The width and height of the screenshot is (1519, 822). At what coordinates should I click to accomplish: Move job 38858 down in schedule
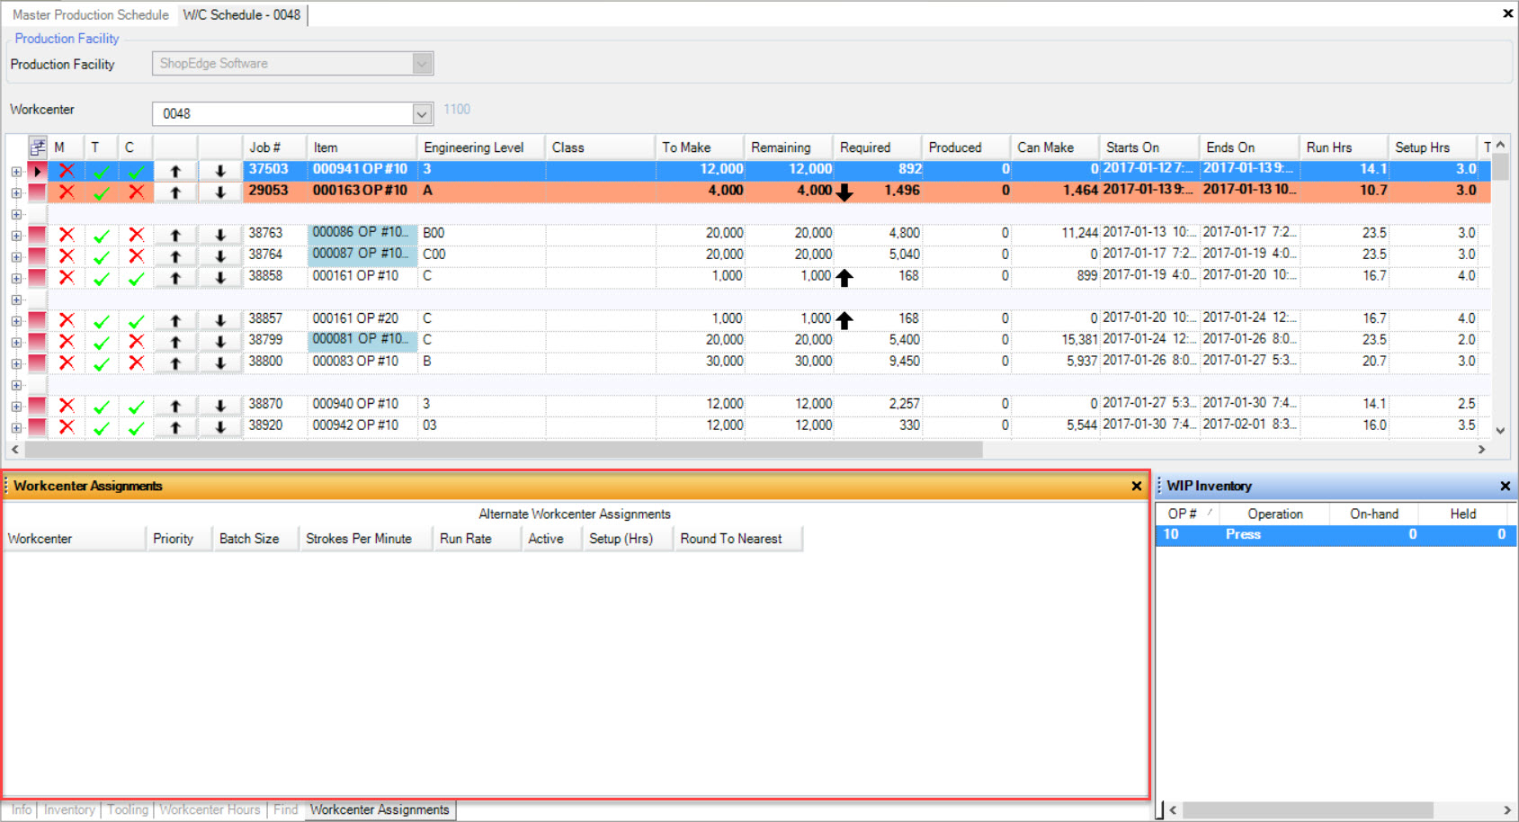click(220, 278)
